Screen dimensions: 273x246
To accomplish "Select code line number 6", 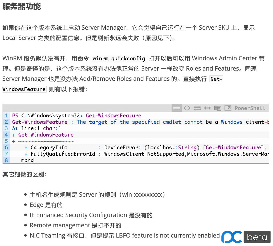I will pos(6,148).
